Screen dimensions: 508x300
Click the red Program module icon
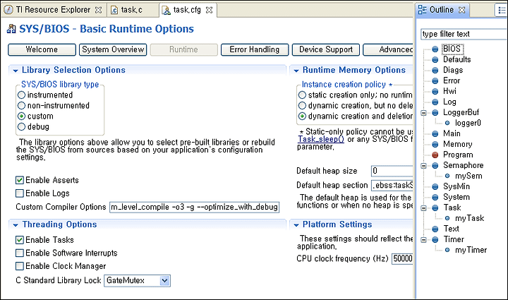tap(435, 155)
